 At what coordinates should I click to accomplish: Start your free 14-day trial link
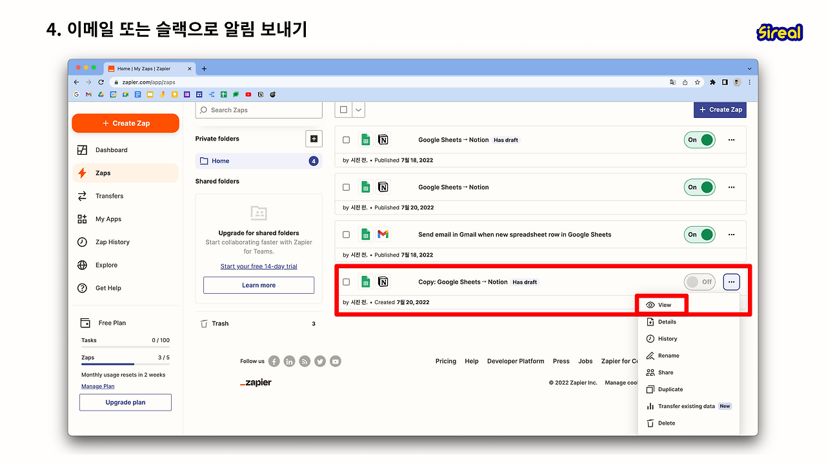(x=259, y=267)
